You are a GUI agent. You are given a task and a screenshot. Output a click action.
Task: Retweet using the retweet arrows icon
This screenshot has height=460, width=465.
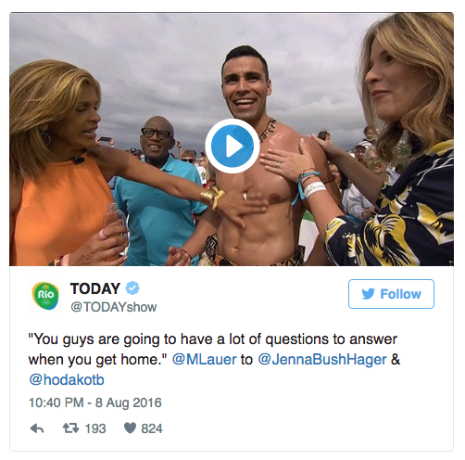coord(70,428)
